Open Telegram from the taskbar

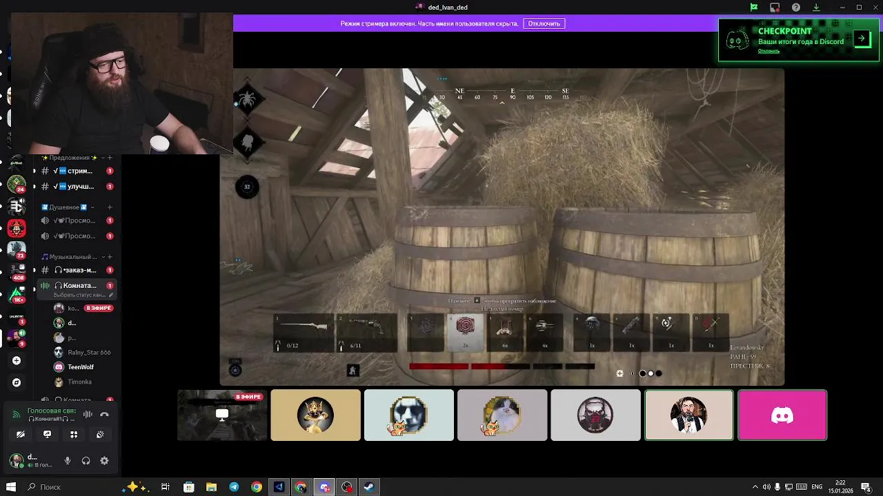pos(234,487)
